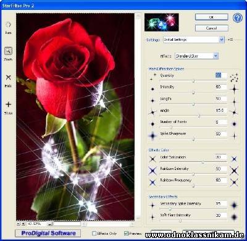Open help with the question mark icon
Screen dimensions: 247x241
pyautogui.click(x=238, y=18)
